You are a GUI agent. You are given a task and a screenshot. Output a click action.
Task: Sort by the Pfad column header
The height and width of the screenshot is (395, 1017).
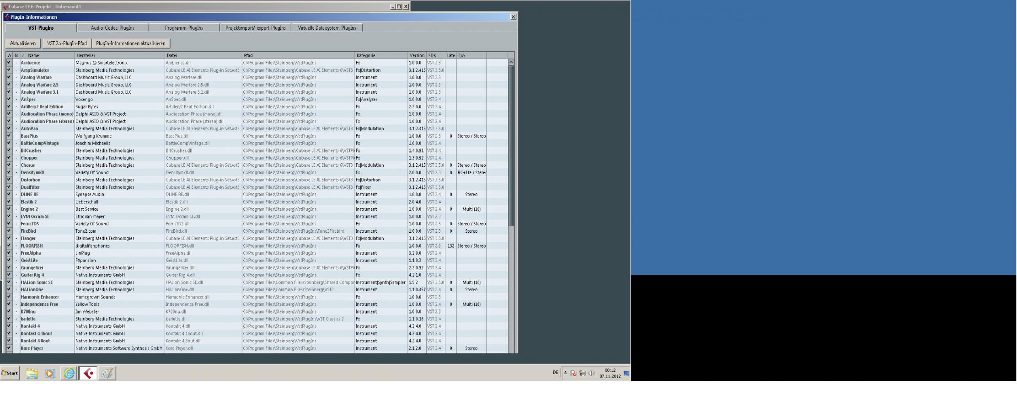pyautogui.click(x=298, y=55)
